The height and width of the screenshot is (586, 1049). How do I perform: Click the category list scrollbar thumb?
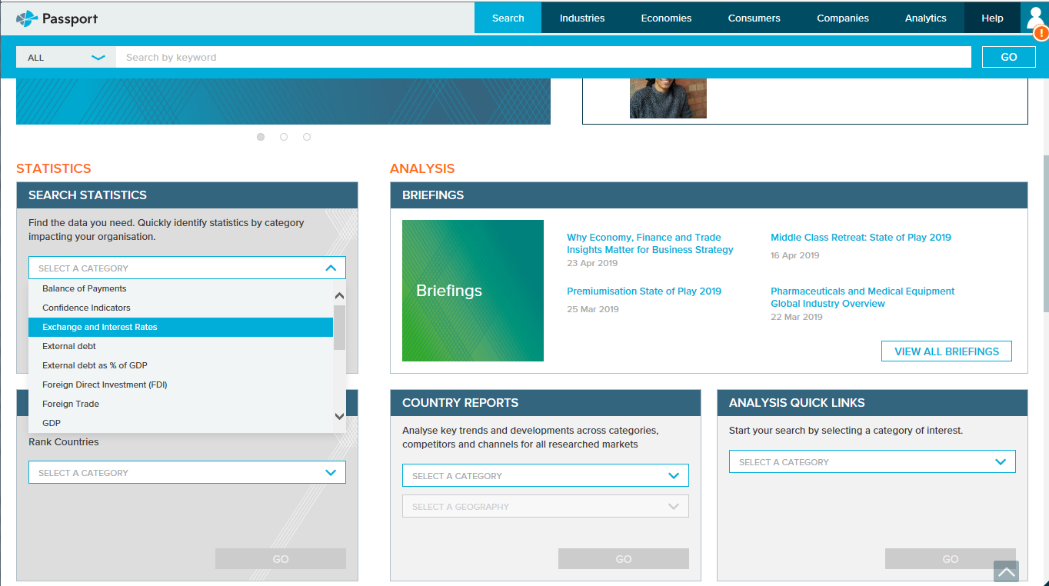pyautogui.click(x=339, y=327)
